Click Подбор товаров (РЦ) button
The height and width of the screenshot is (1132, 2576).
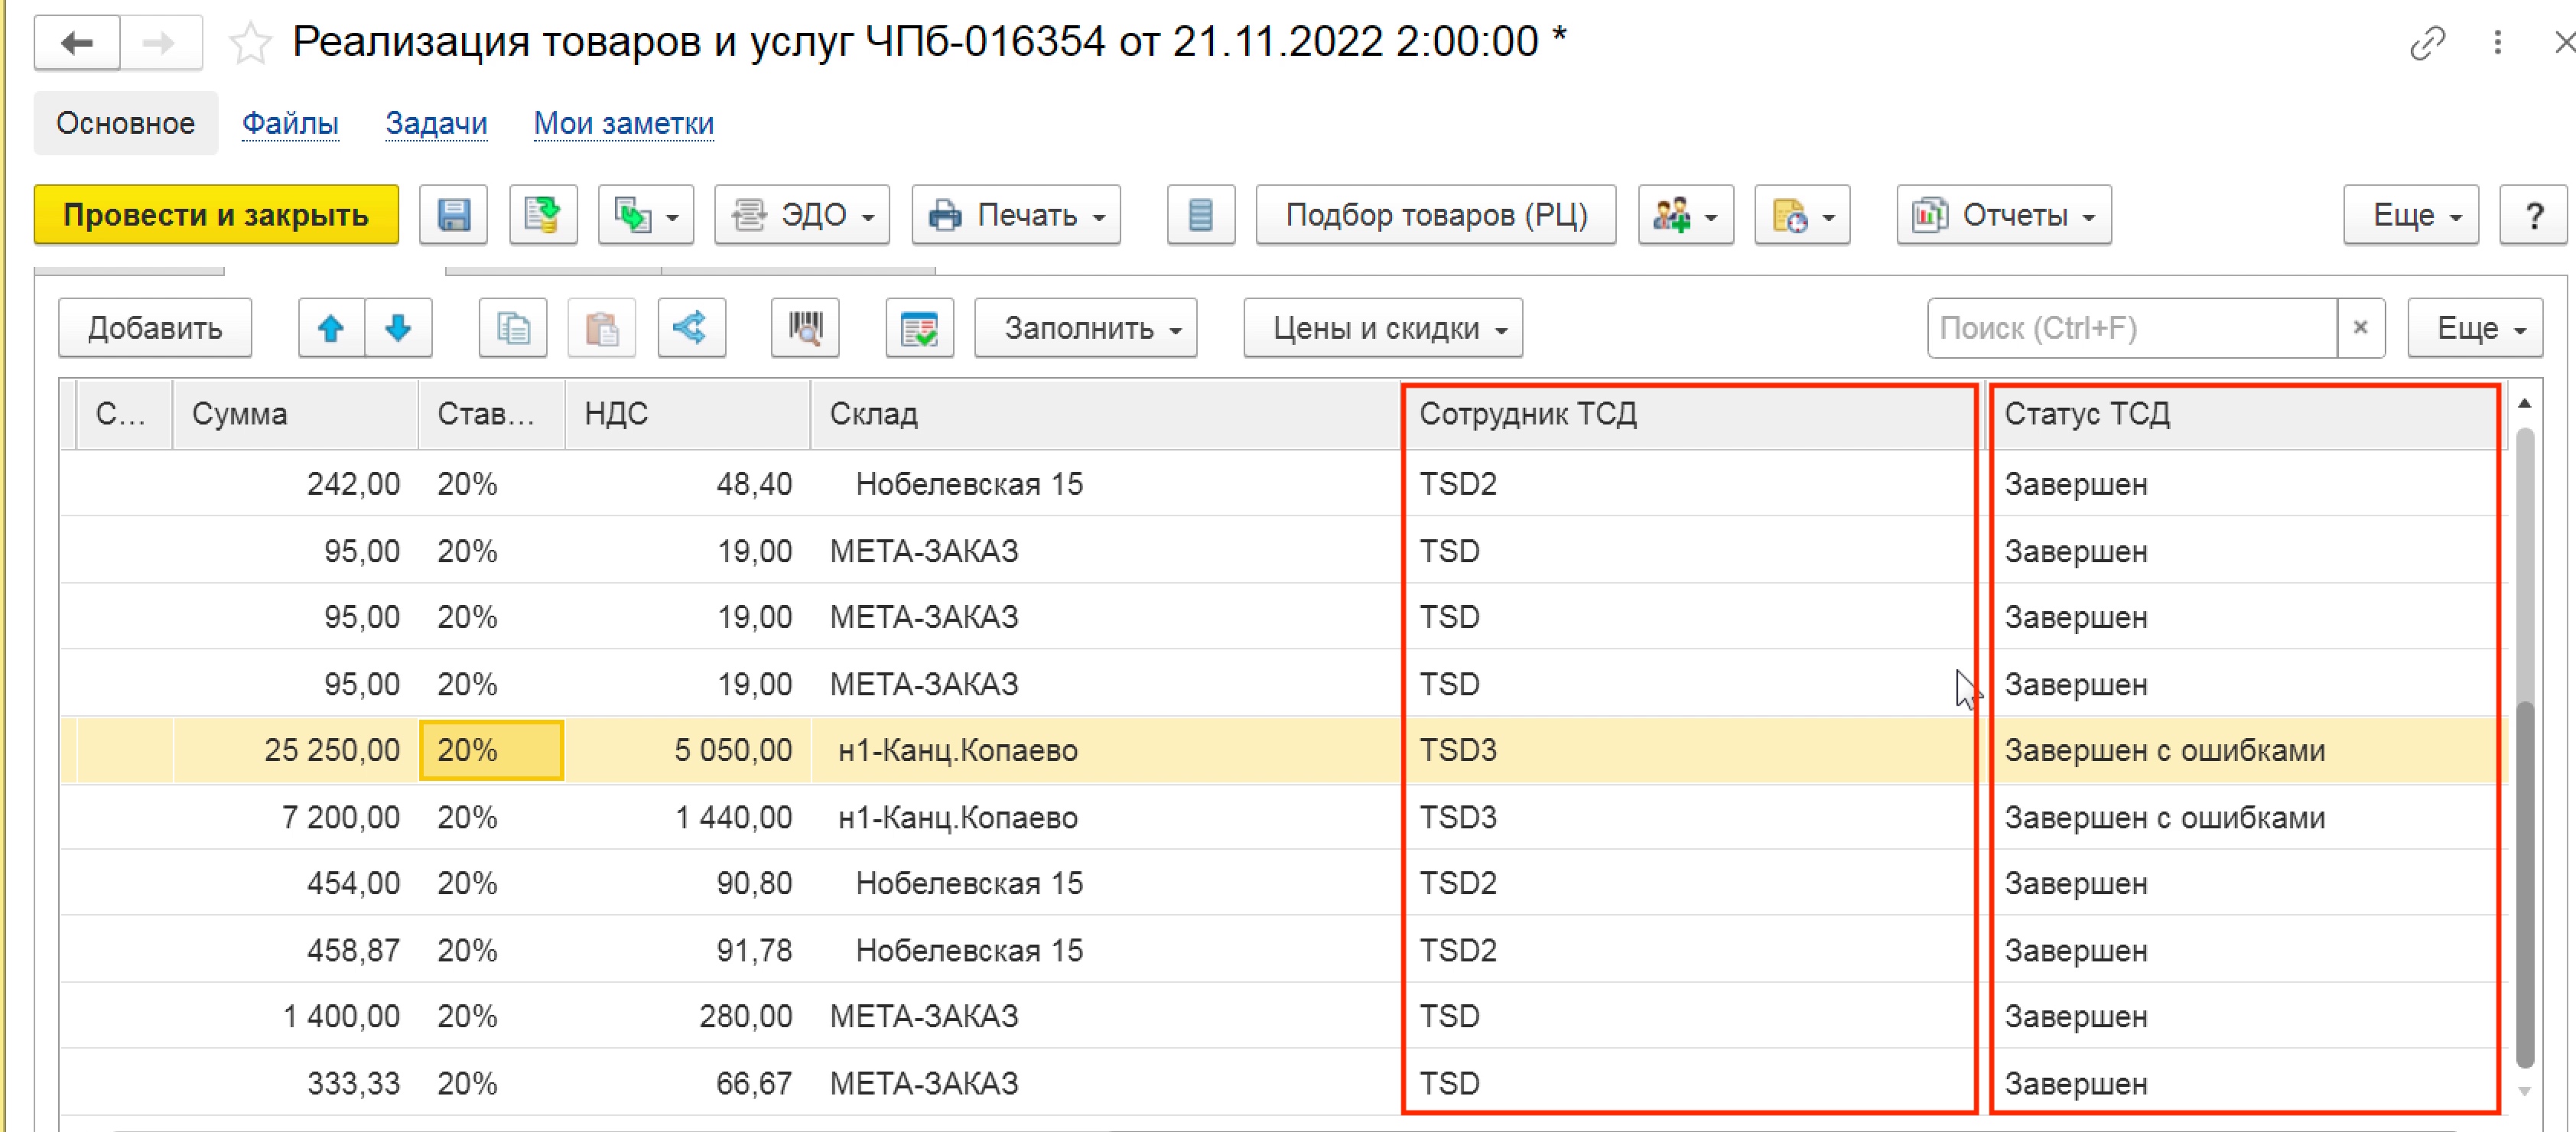[x=1436, y=215]
